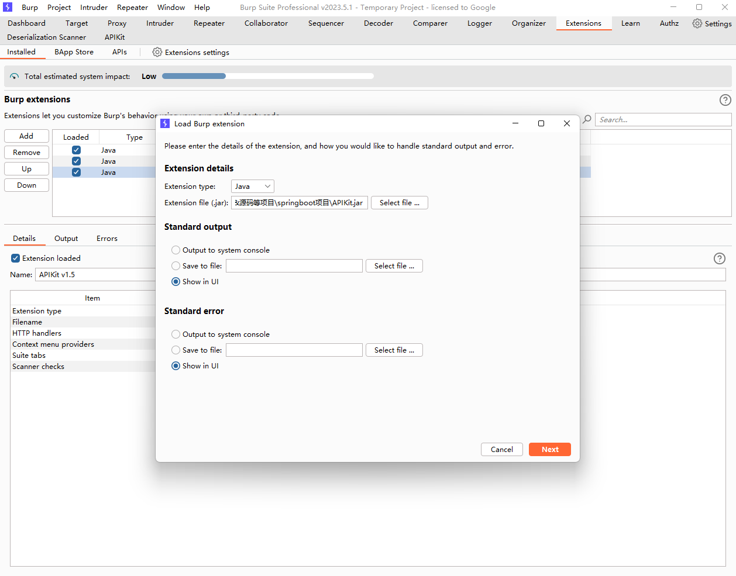Open the APIKit tab
The width and height of the screenshot is (736, 576).
[x=115, y=37]
